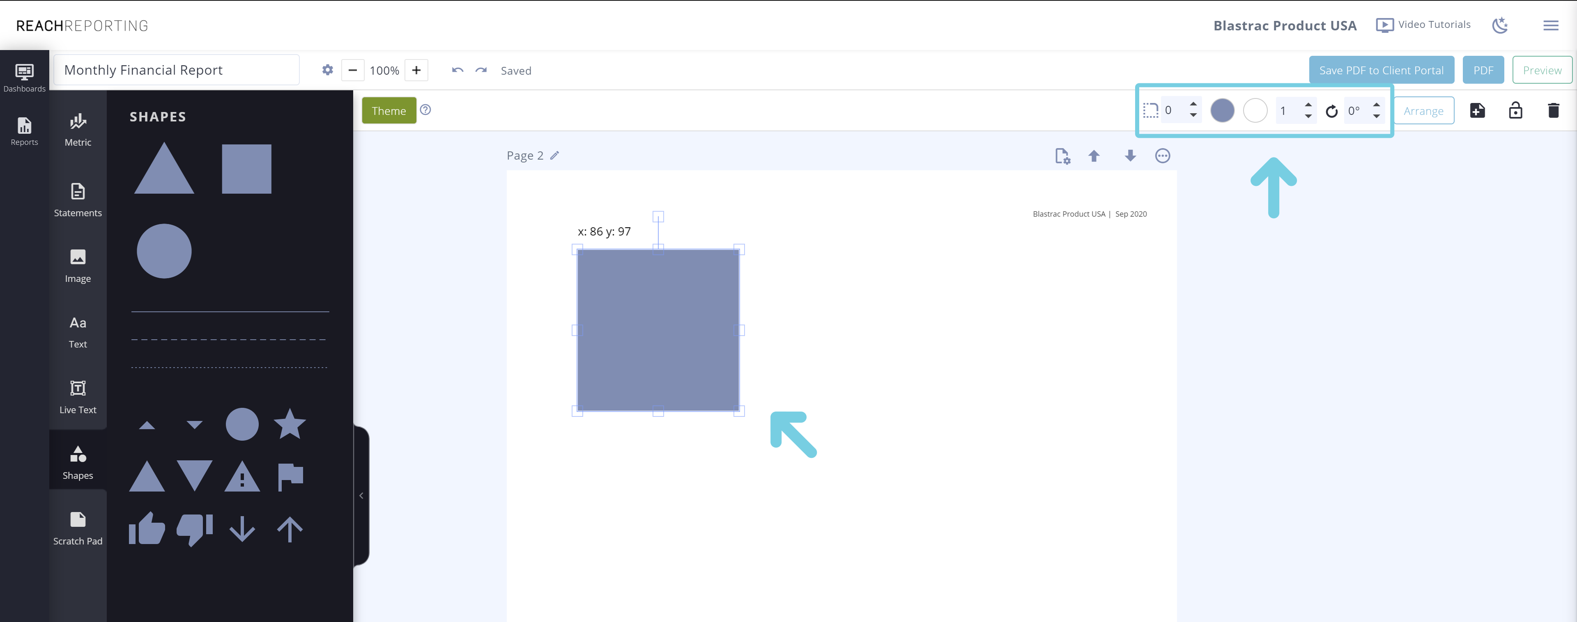The image size is (1577, 622).
Task: Move page up
Action: (x=1094, y=156)
